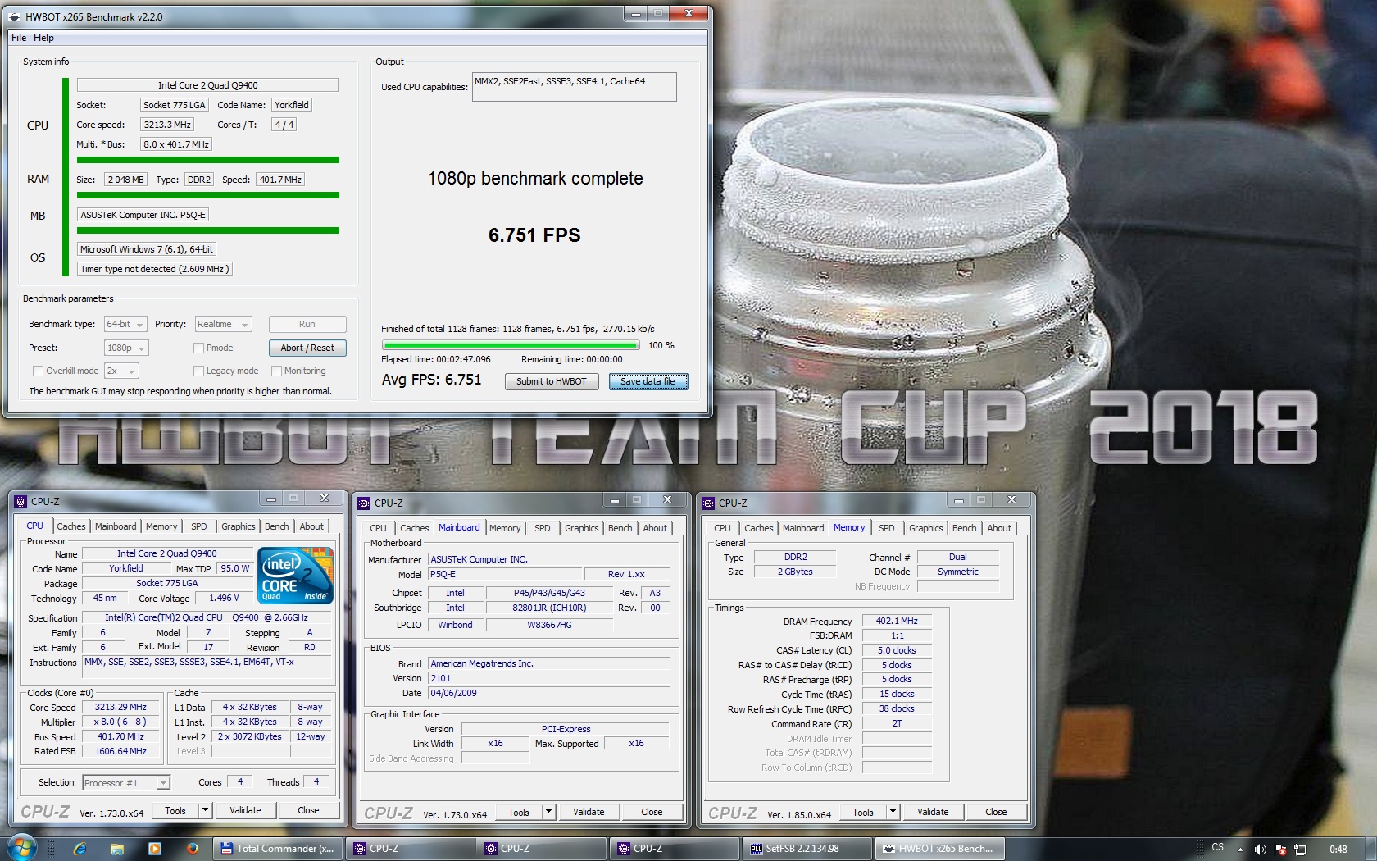Screen dimensions: 1377x861
Task: Toggle Legacy mode checkbox
Action: 198,371
